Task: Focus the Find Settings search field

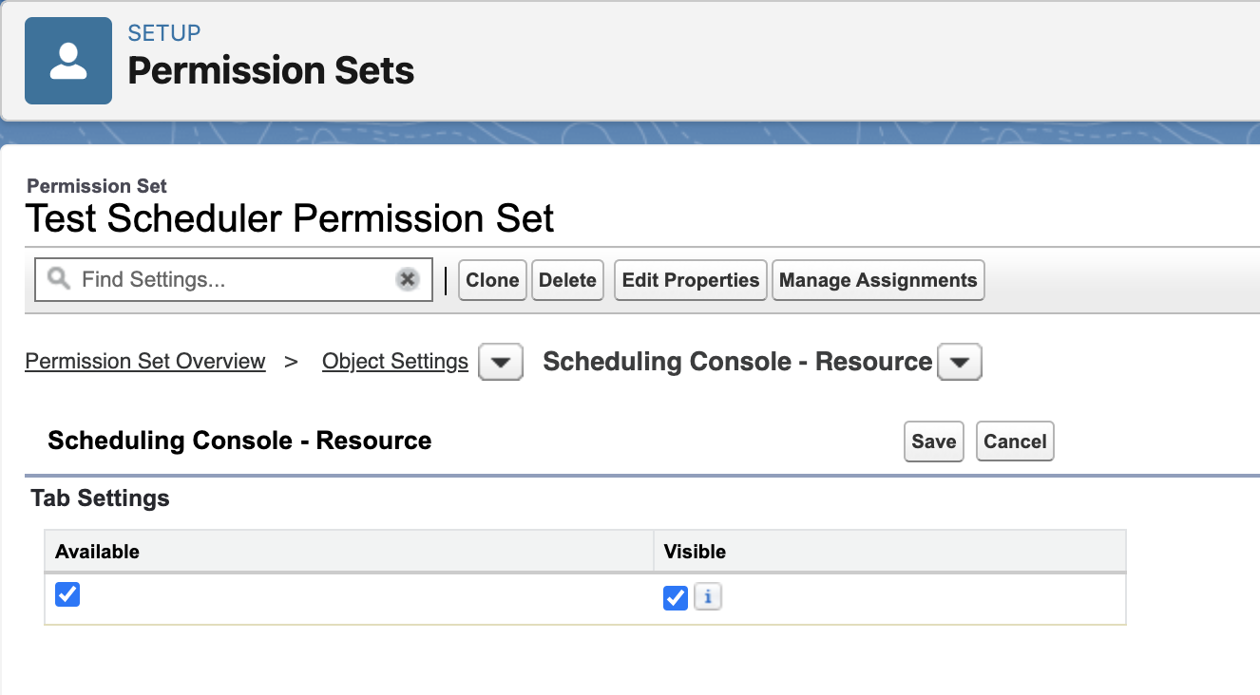Action: [234, 280]
